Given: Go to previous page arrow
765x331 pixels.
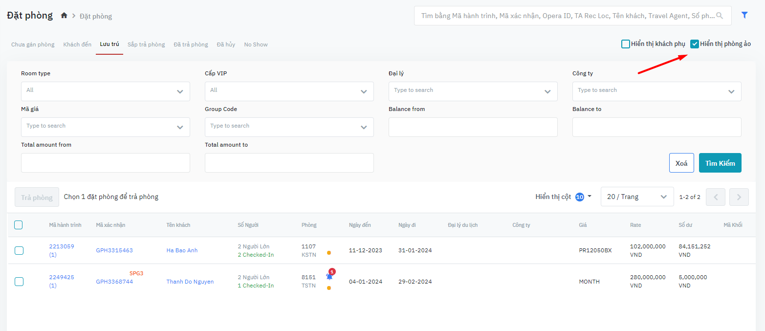Looking at the screenshot, I should [x=716, y=197].
